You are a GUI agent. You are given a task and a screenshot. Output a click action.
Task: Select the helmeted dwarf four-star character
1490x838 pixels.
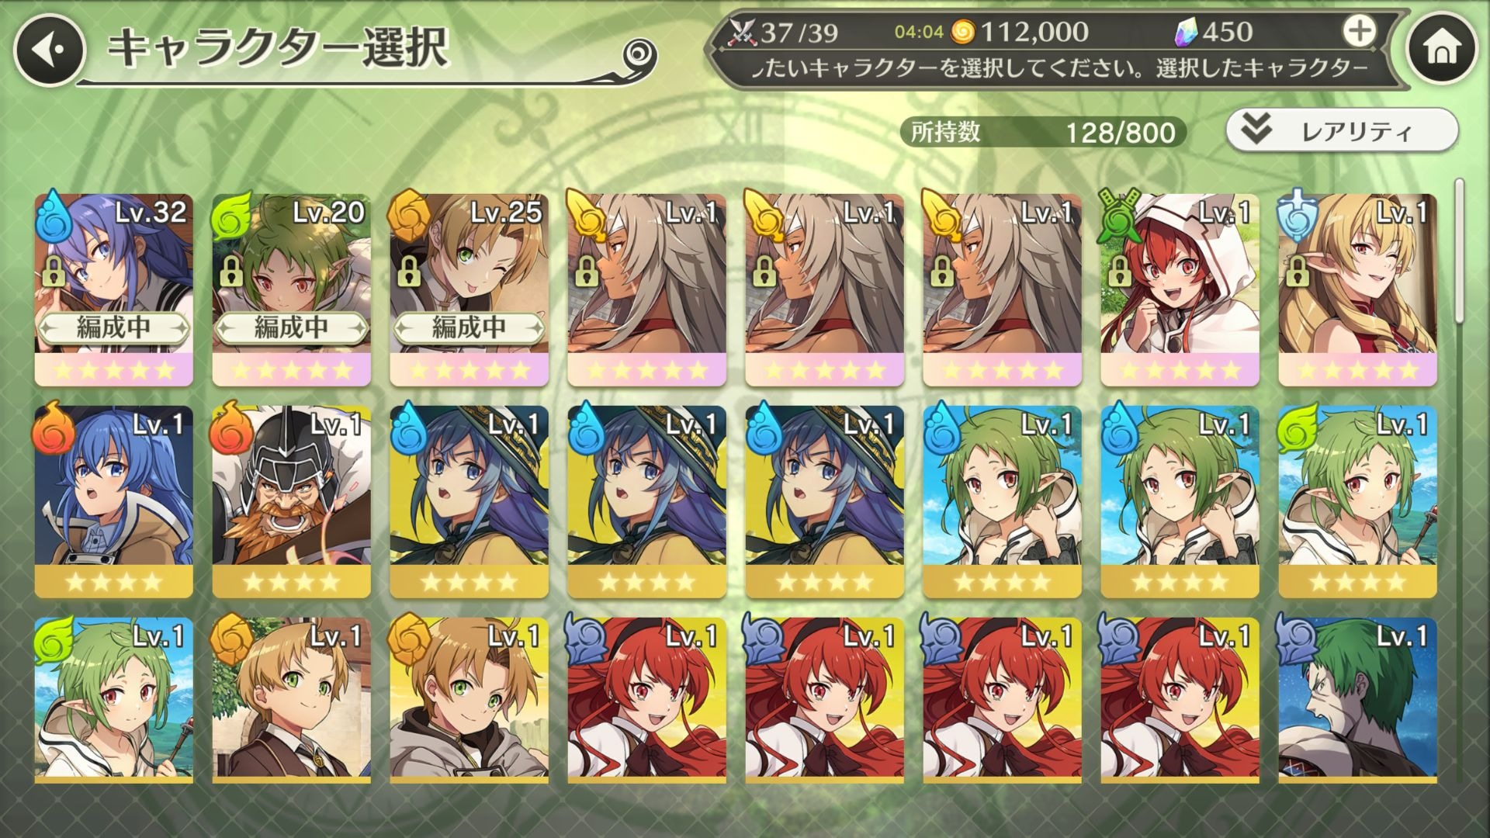(292, 501)
